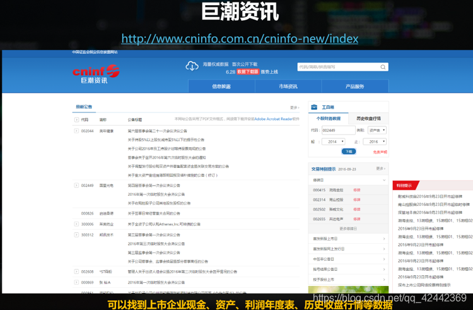
Task: Switch to the 个股财务数据 tab
Action: [x=328, y=118]
